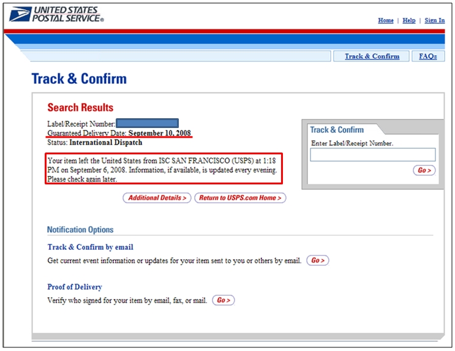Select the Track & Confirm navigation tab
The height and width of the screenshot is (351, 455).
(372, 56)
